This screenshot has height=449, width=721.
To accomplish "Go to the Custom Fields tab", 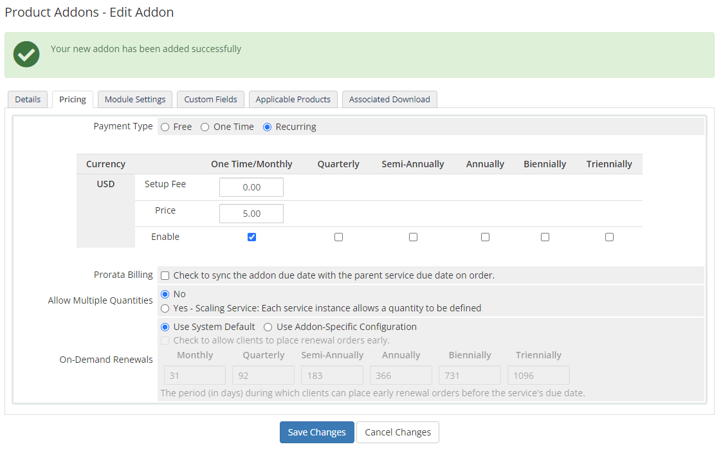I will point(210,100).
